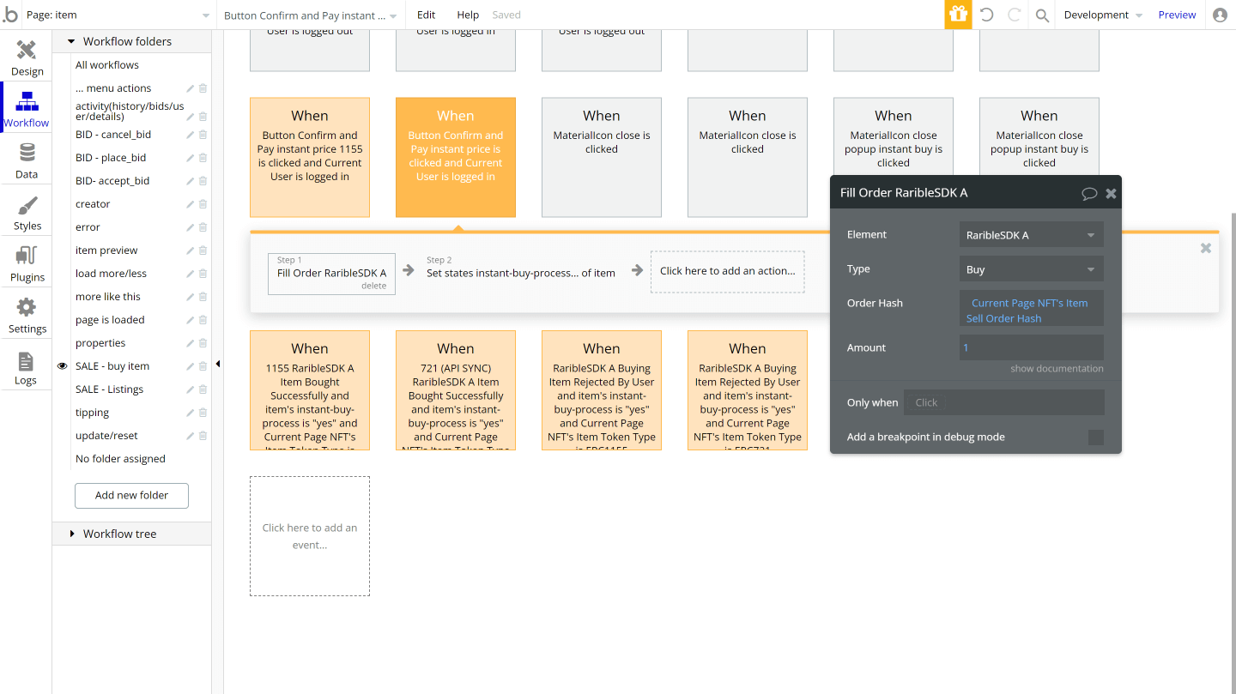This screenshot has width=1236, height=694.
Task: Open the comment icon in Fill Order dialog
Action: coord(1089,192)
